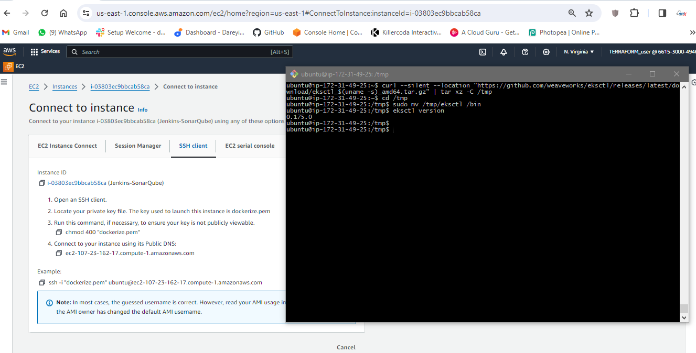Screen dimensions: 696x353
Task: Copy the chmod 400 command
Action: [x=59, y=232]
